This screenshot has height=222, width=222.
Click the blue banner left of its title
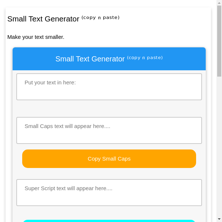tap(33, 59)
